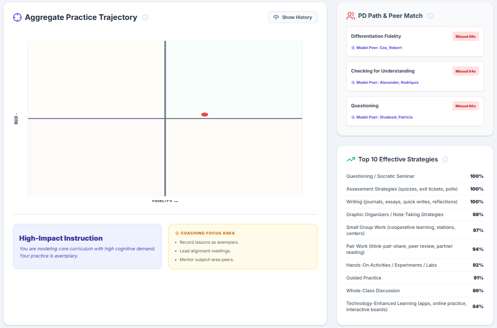
Task: Open Model Peer: Shadeed, Patricia link
Action: 384,118
